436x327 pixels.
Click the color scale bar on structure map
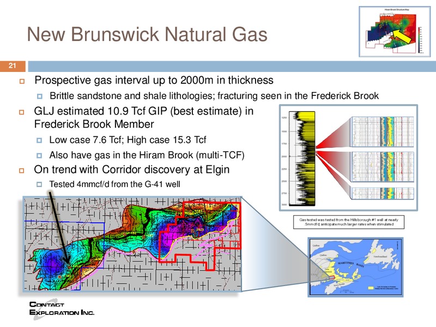[419, 40]
